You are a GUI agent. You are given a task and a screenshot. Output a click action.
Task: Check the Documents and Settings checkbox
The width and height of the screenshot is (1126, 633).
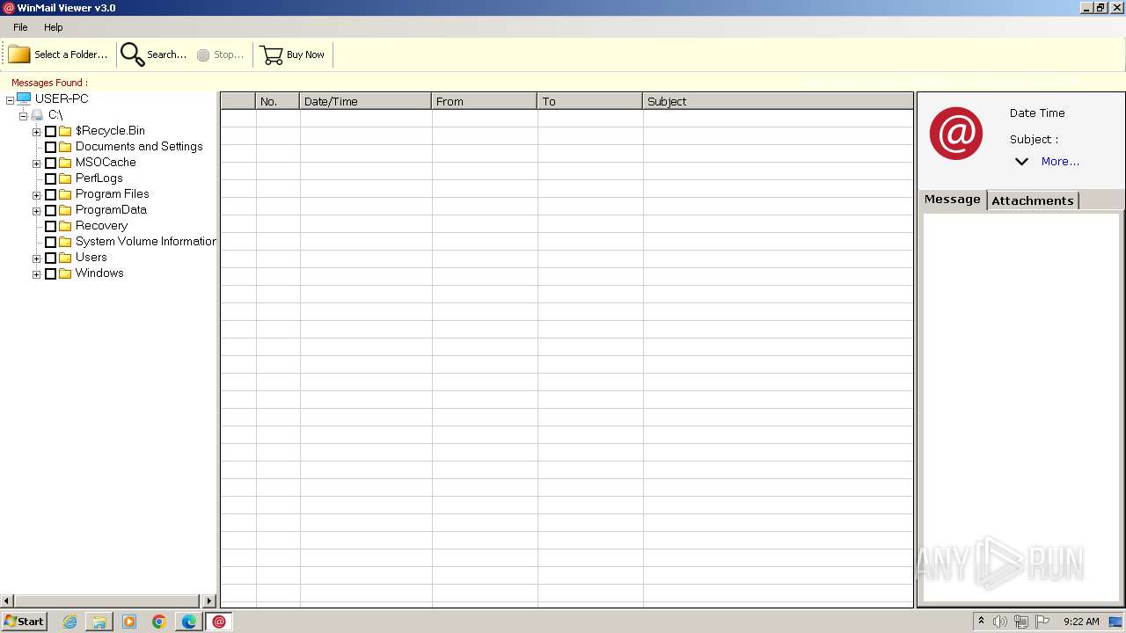tap(50, 147)
